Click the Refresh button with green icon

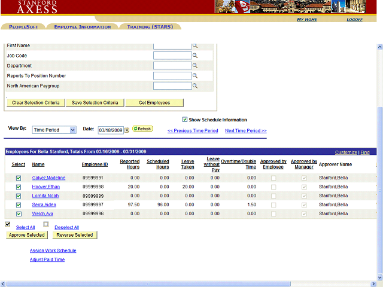click(x=142, y=129)
